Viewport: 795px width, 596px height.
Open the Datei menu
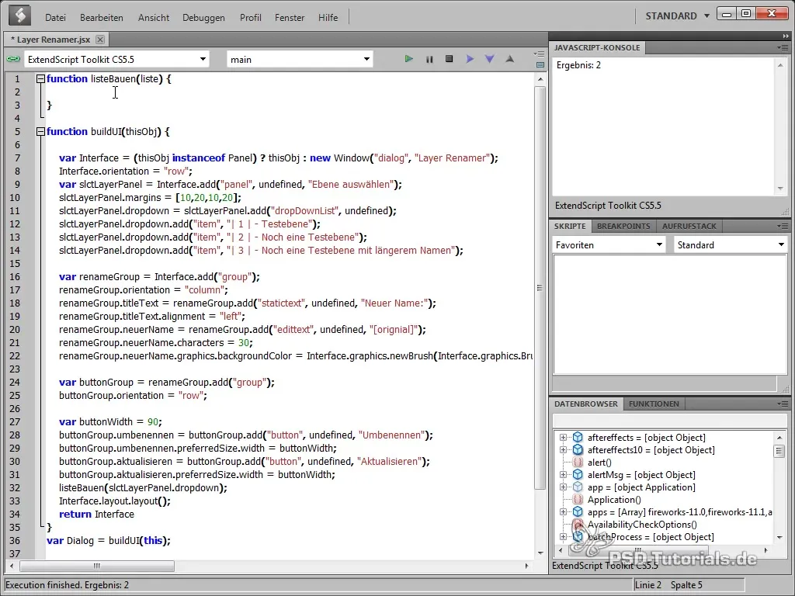pyautogui.click(x=55, y=17)
